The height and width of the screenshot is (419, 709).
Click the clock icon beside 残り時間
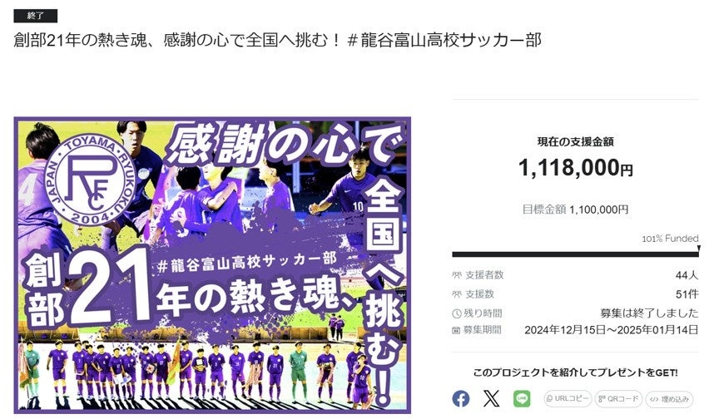457,313
